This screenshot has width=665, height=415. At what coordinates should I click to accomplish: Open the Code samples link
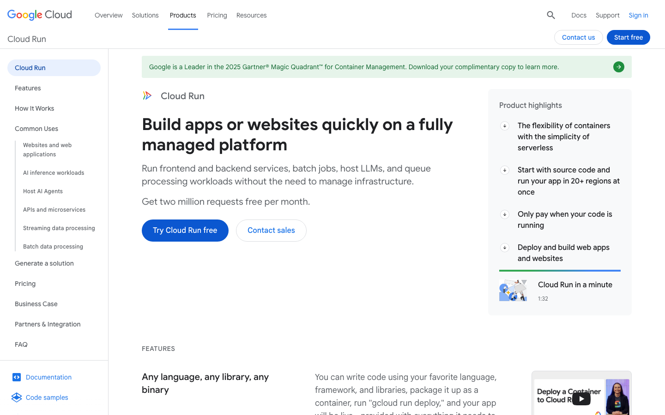click(x=47, y=397)
